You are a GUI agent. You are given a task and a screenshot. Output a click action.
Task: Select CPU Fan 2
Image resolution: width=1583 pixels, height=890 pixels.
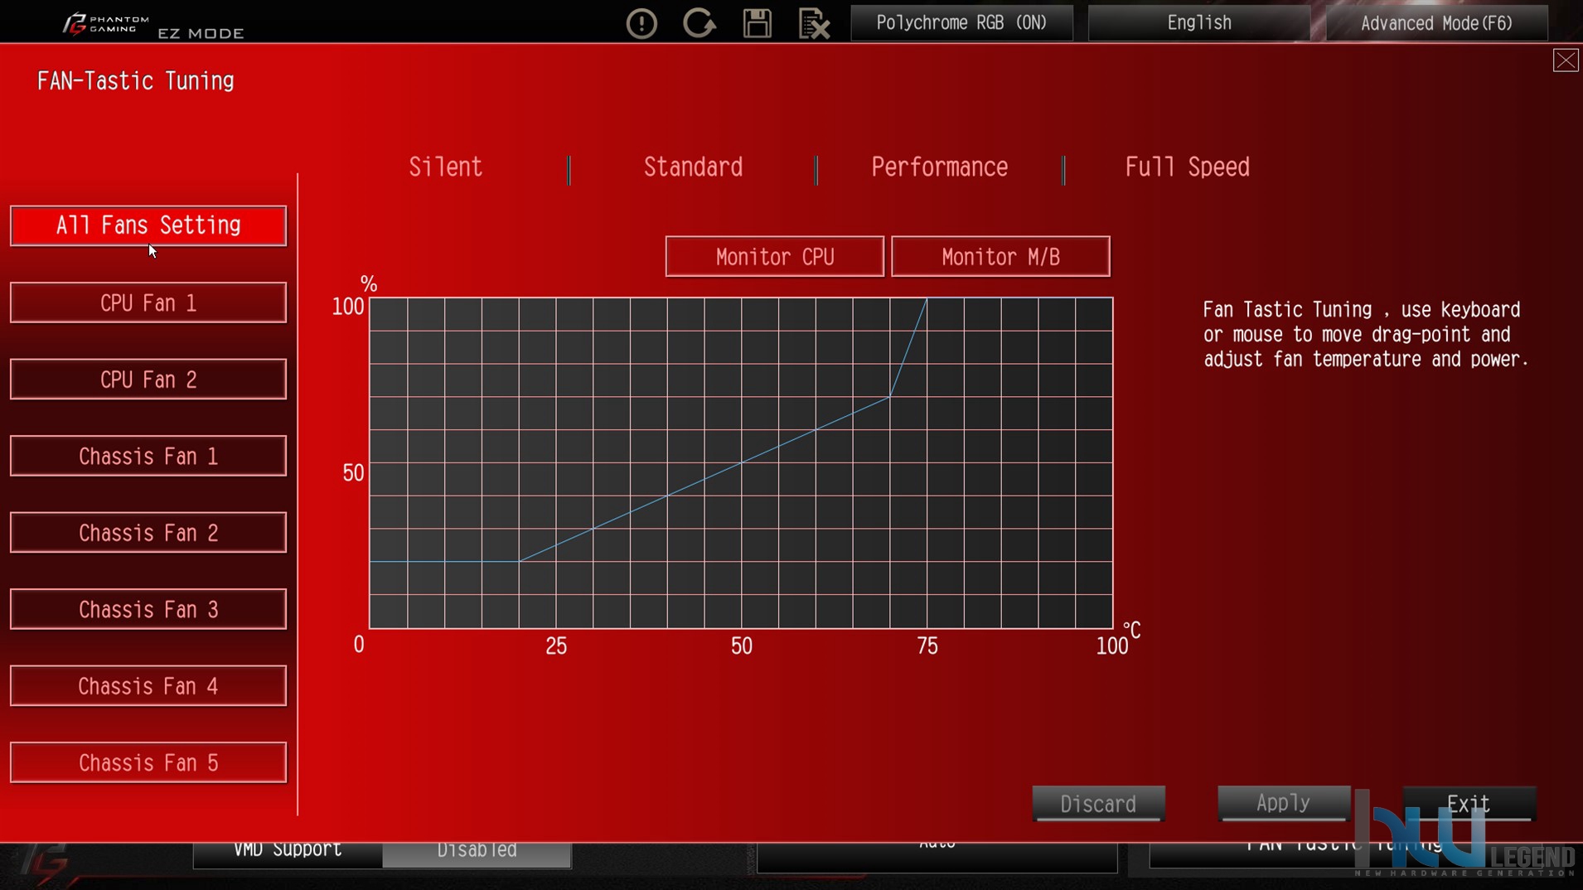tap(148, 380)
